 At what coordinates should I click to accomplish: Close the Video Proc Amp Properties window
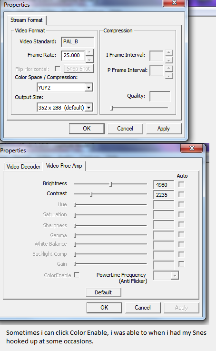[192, 148]
